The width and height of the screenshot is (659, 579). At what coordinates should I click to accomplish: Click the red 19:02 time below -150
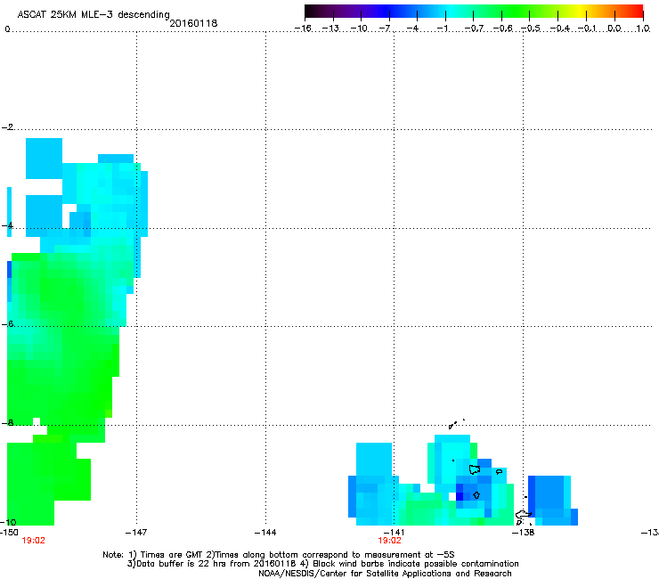point(33,541)
